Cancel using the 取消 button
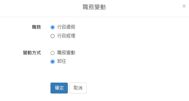This screenshot has width=189, height=101. click(x=78, y=88)
